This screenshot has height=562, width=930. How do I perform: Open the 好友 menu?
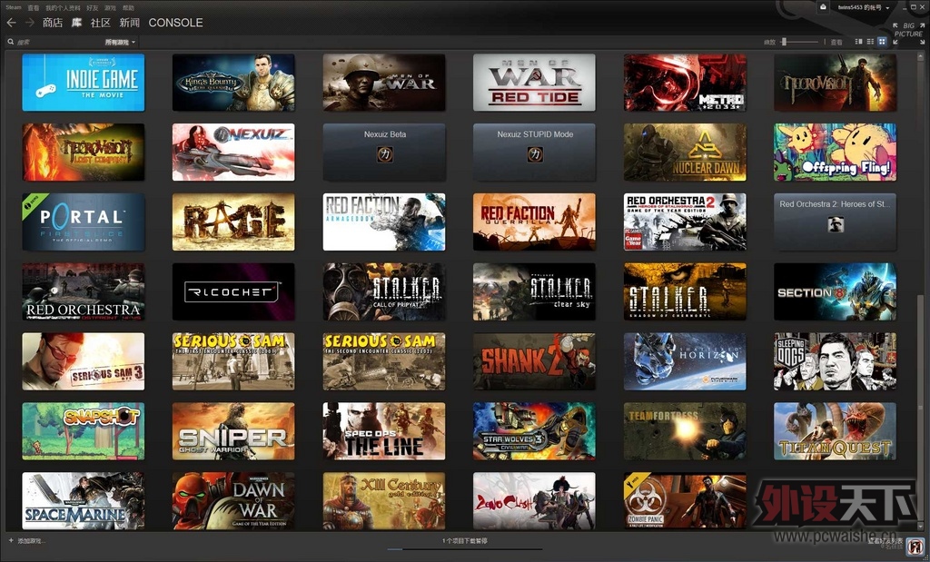pos(92,7)
